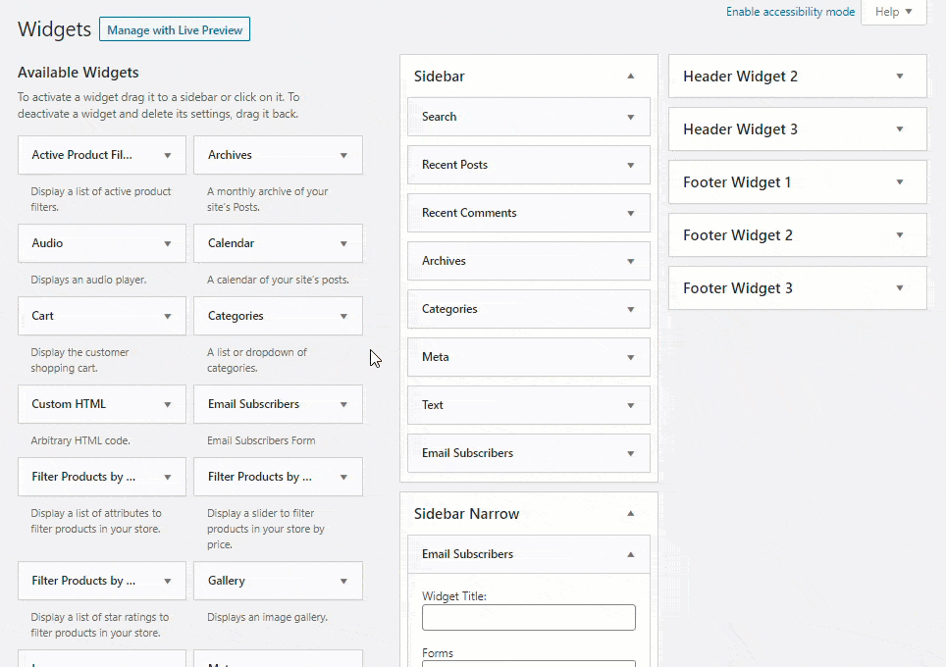Click the Search widget title in Sidebar
Viewport: 946px width, 667px height.
coord(439,117)
